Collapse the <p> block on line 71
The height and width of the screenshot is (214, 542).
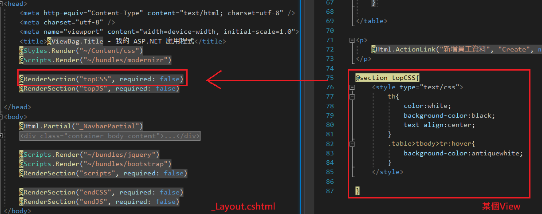(x=352, y=40)
